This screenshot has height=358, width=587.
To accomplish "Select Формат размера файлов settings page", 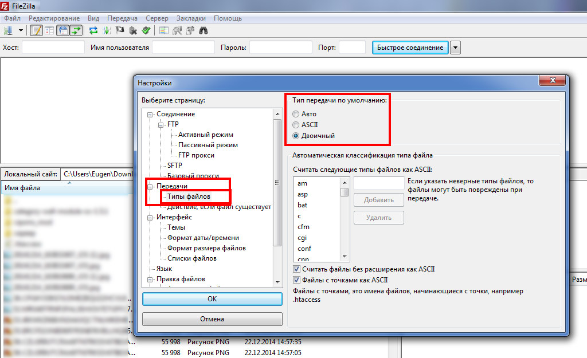I will point(206,248).
